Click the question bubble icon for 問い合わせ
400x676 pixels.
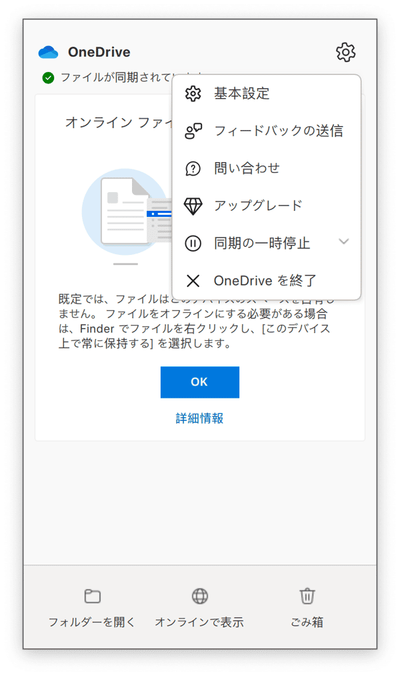click(193, 169)
